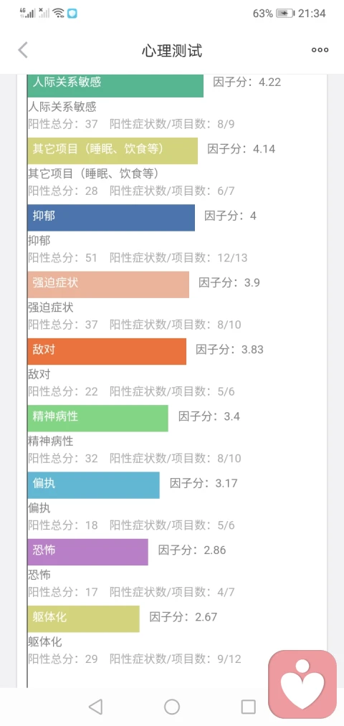Select the purple 恐怖 factor bar
The width and height of the screenshot is (344, 726).
pyautogui.click(x=87, y=552)
